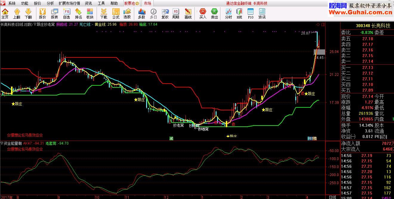Open the 排名 ranking icon
Screen dimensions: 394x199
(78, 13)
